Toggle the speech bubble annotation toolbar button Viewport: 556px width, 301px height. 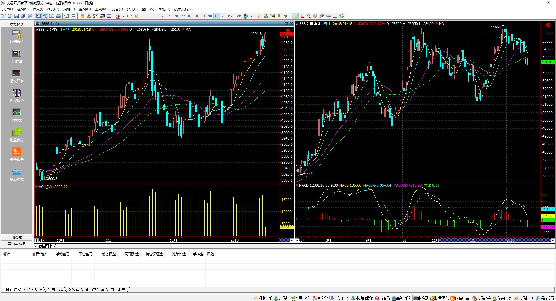[295, 16]
